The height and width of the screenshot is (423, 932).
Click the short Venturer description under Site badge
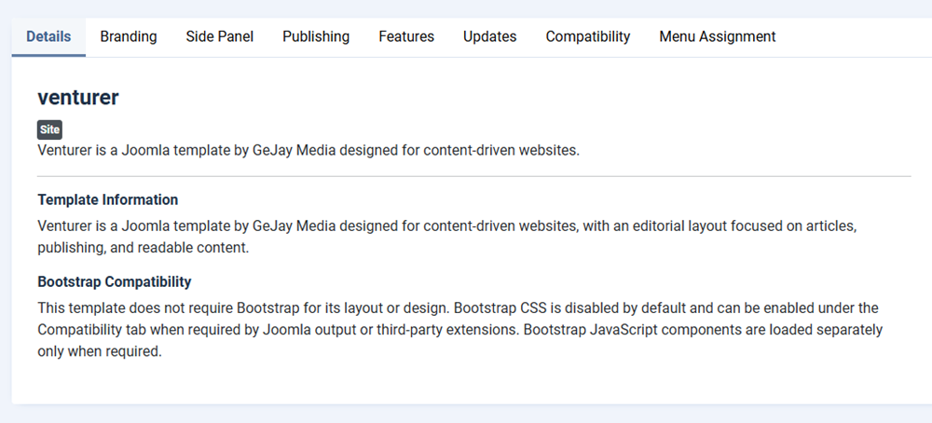coord(308,150)
